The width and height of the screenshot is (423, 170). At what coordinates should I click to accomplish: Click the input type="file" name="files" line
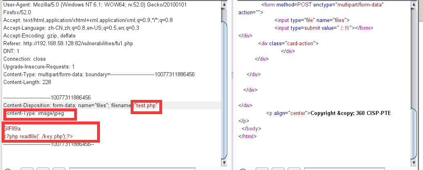(312, 20)
